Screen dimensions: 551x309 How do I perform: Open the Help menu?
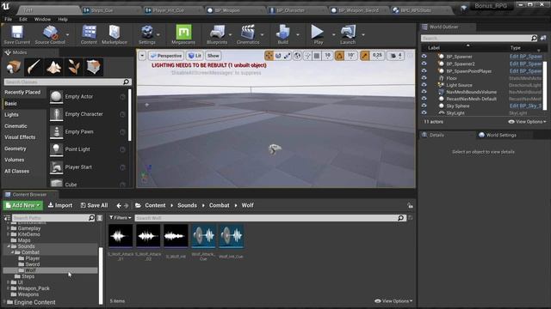63,19
